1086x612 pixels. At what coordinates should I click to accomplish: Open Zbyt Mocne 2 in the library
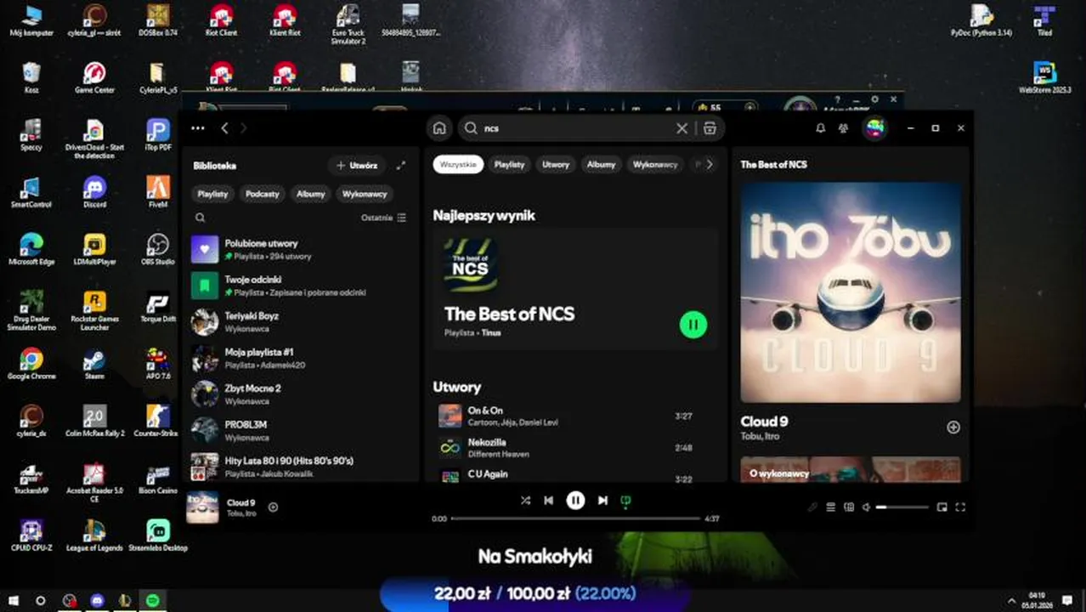pyautogui.click(x=301, y=394)
